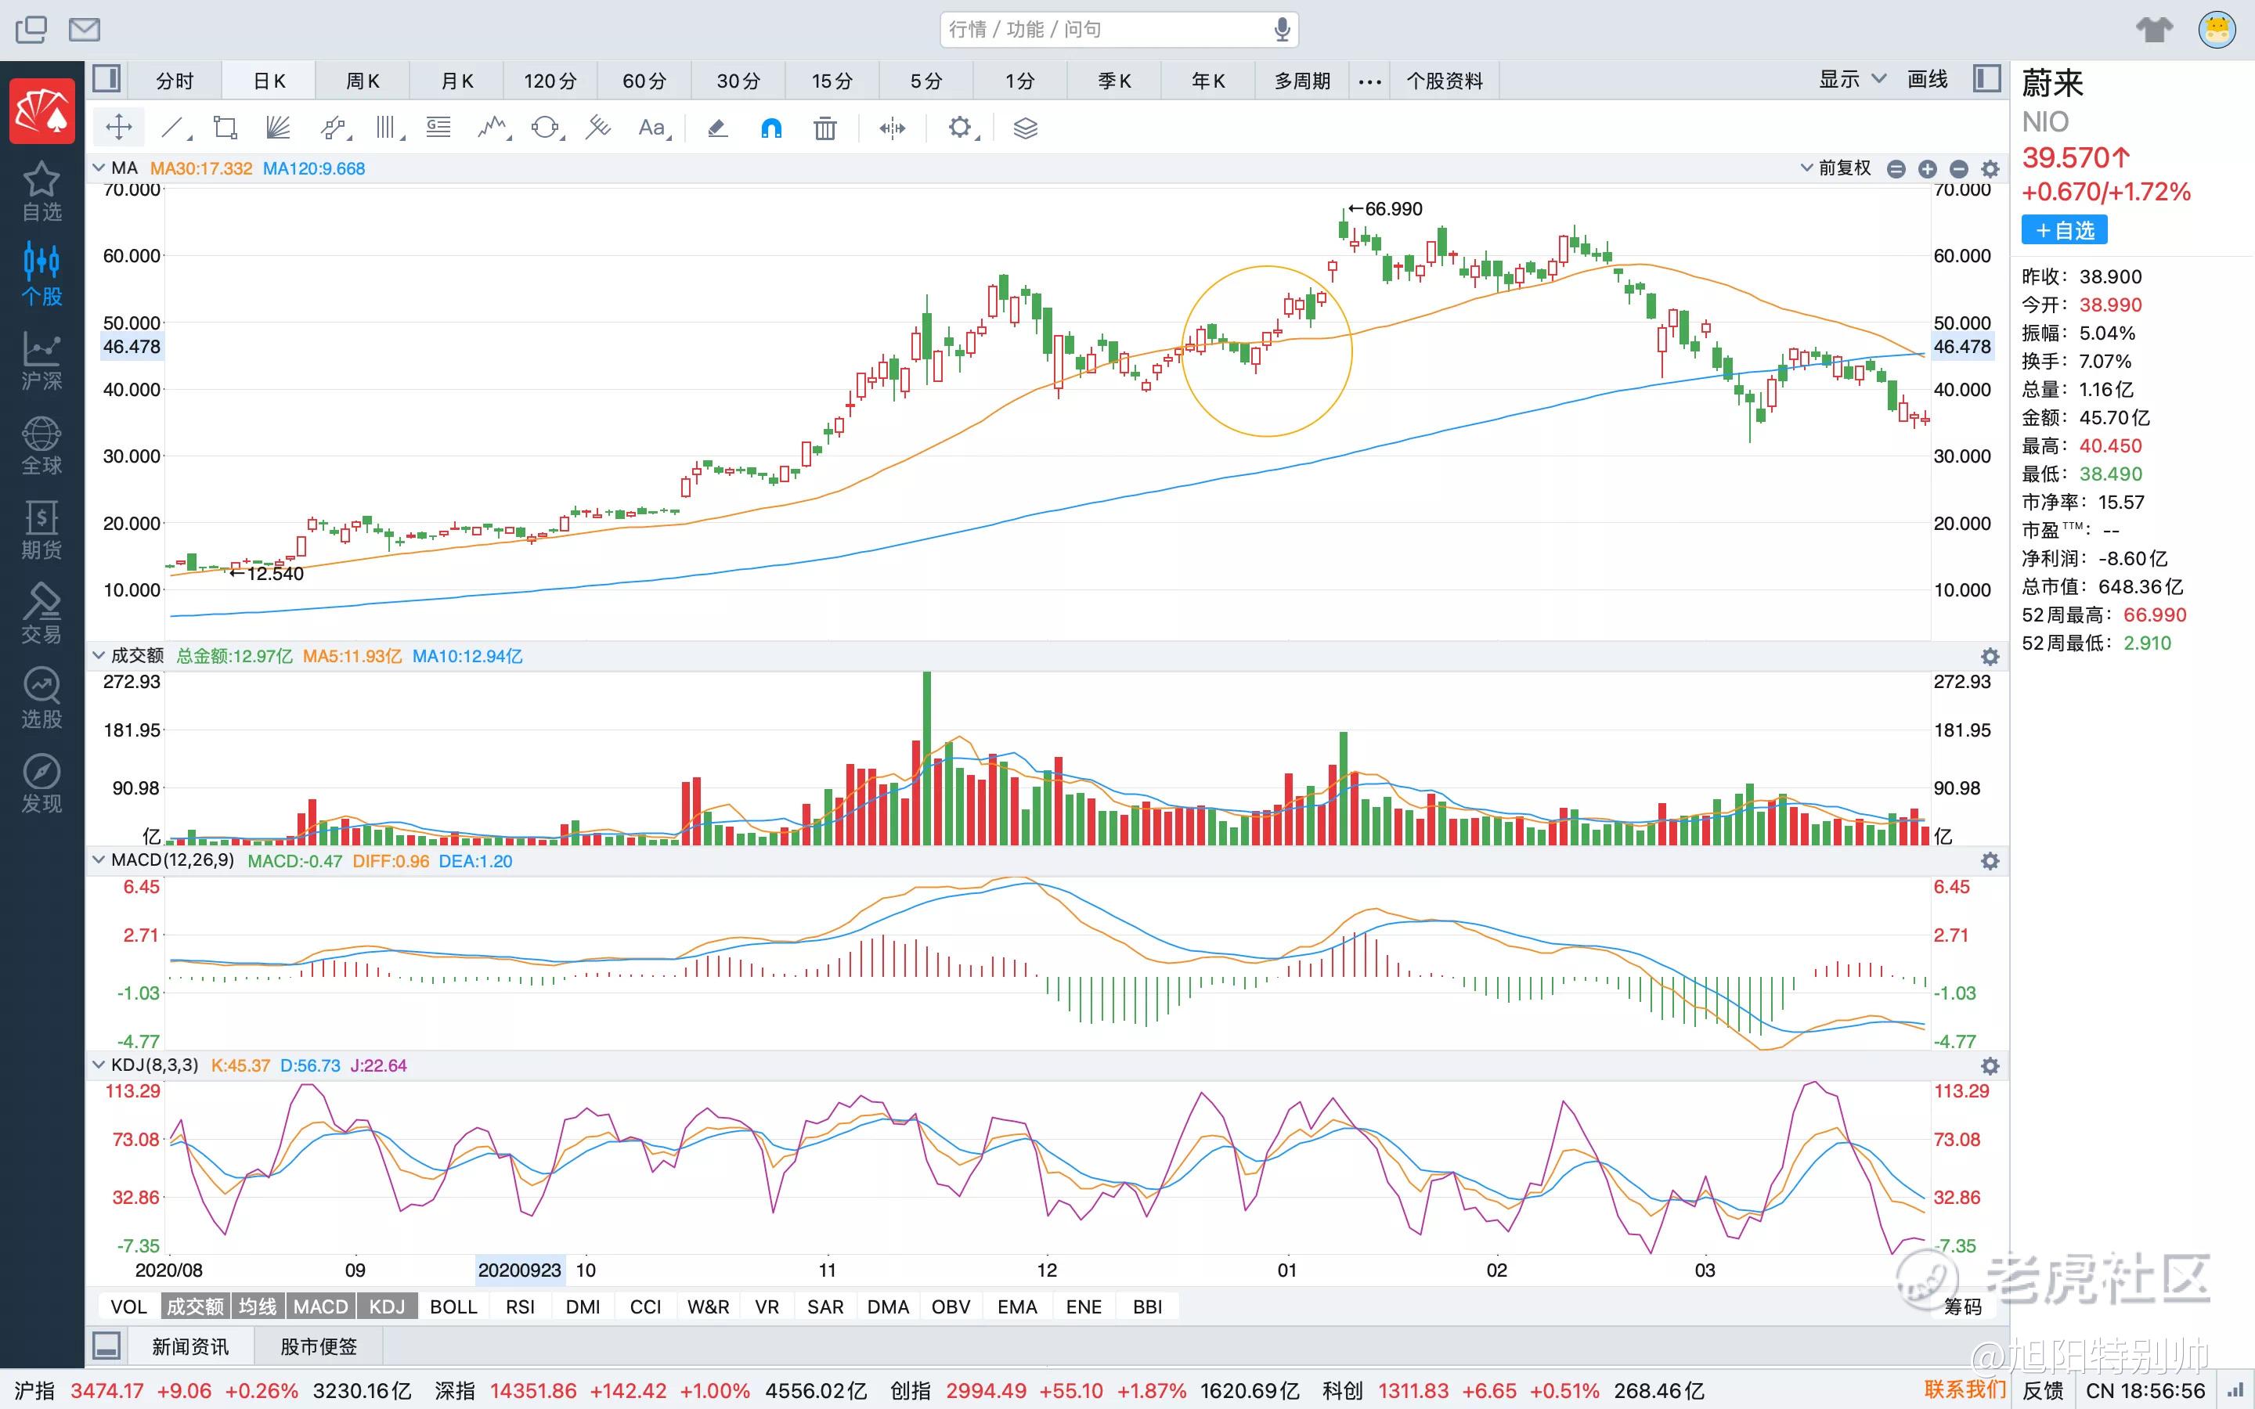Select the golden ratio lines tool
2255x1409 pixels.
(439, 128)
